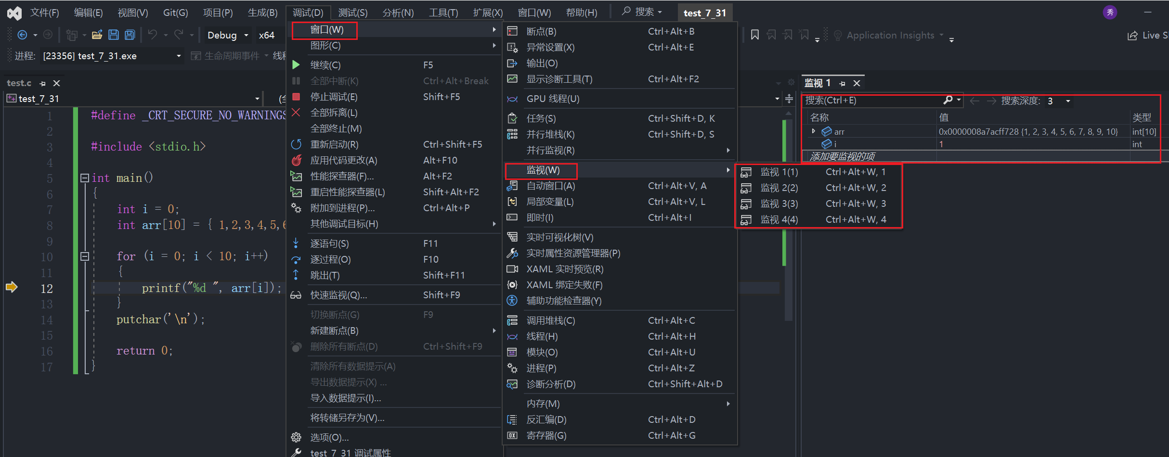This screenshot has width=1169, height=457.
Task: Click the Output (输出) icon
Action: coord(512,63)
